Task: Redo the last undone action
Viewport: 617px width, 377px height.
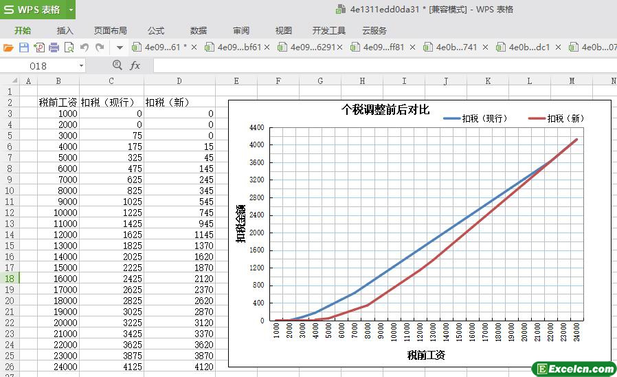Action: (100, 47)
